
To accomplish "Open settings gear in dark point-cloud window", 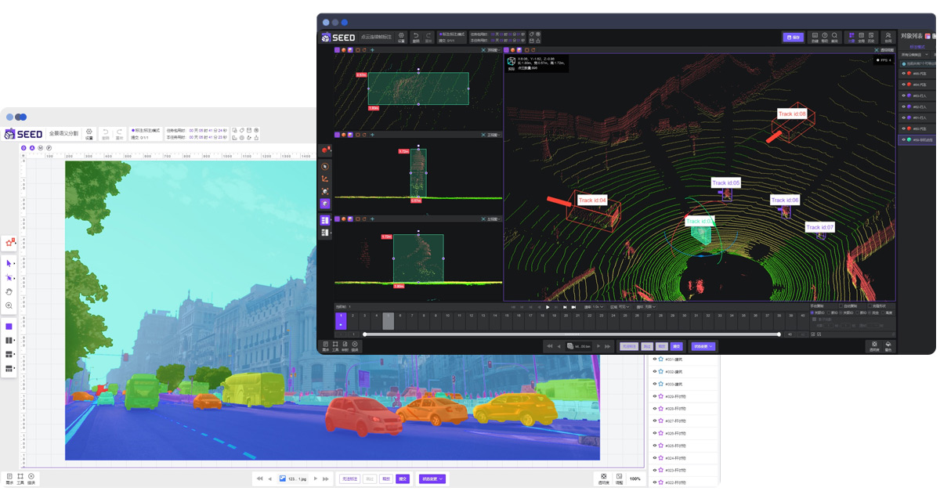I will pos(401,37).
